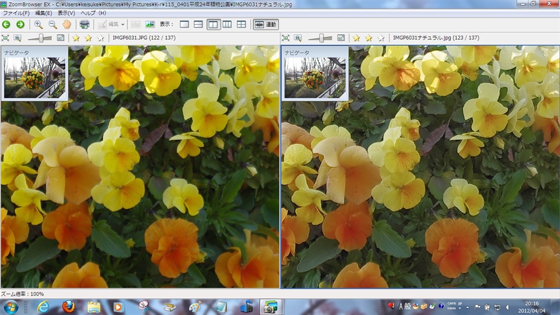Select the four-image grid view layout
Viewport: 560px width, 315px height.
coord(241,24)
